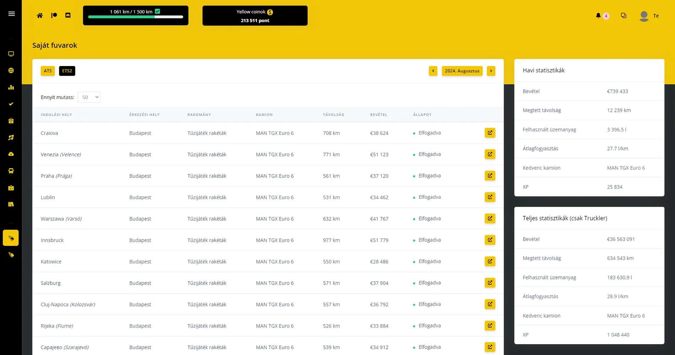Click the globe icon in the sidebar

point(11,71)
